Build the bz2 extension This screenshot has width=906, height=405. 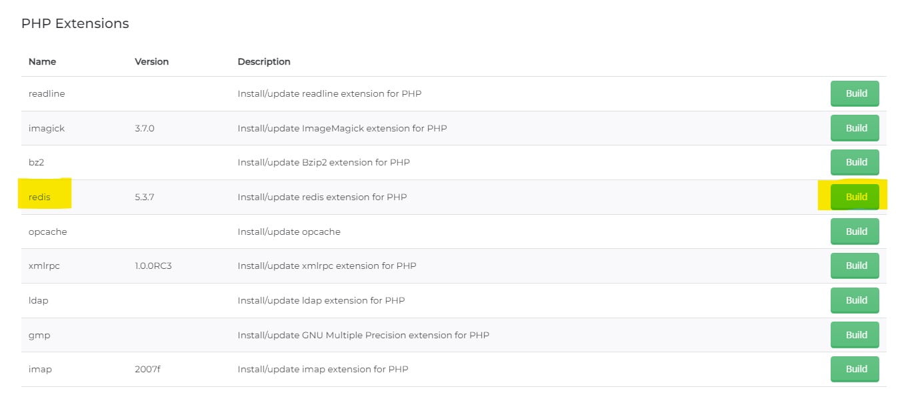(855, 162)
